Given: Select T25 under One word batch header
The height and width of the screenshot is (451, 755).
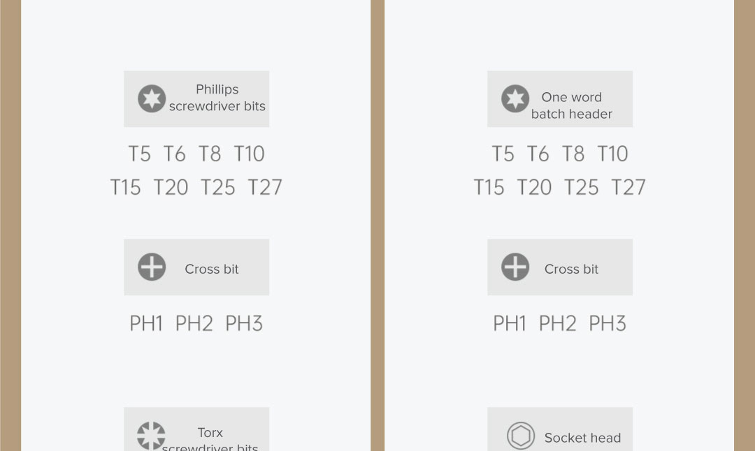Looking at the screenshot, I should pos(581,187).
